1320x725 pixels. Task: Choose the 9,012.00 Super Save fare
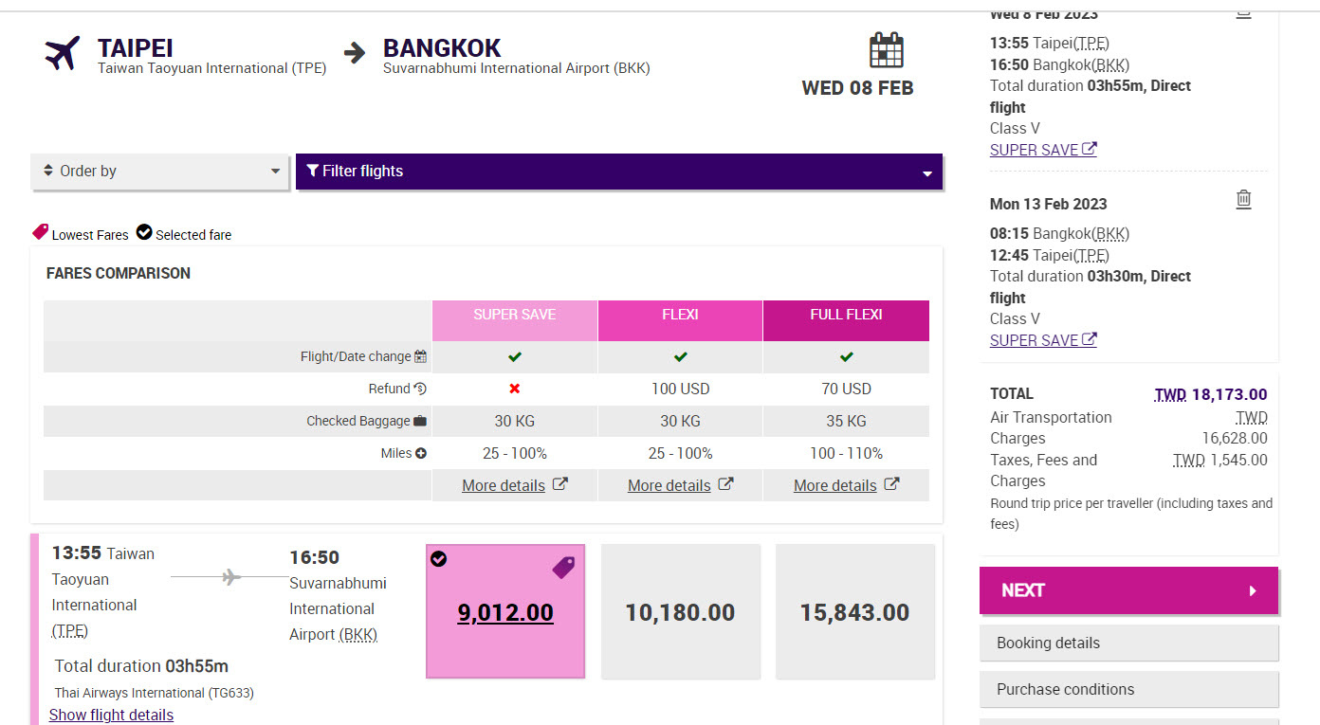coord(505,611)
